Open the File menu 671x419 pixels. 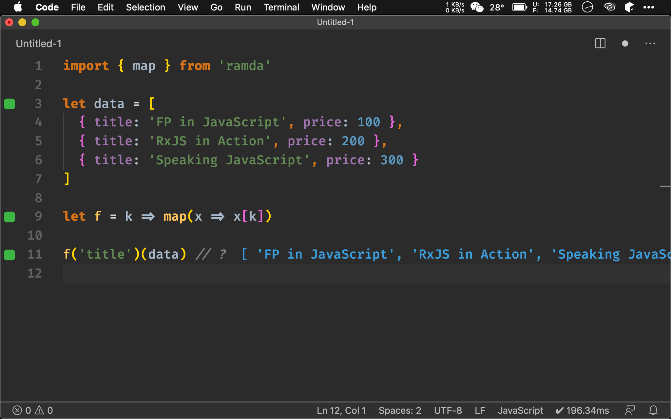(77, 7)
